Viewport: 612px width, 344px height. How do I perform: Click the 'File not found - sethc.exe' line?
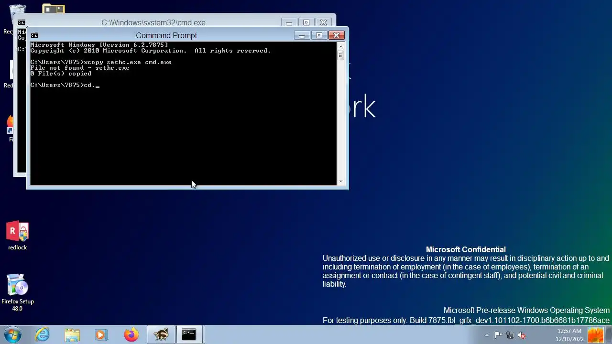pyautogui.click(x=80, y=68)
